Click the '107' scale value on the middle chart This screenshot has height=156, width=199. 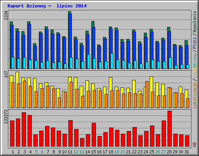(6, 74)
